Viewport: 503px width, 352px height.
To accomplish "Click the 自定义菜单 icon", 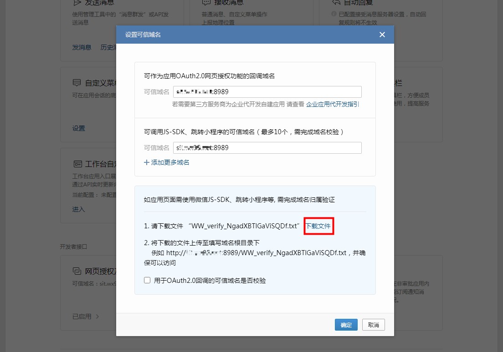I will 77,83.
